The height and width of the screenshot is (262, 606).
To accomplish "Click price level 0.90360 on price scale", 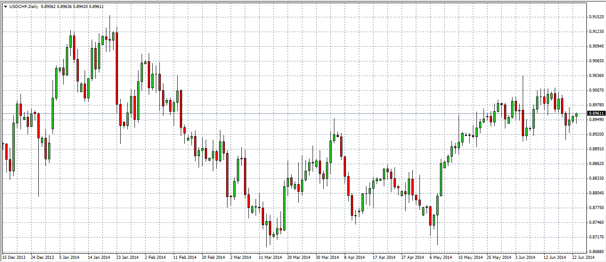I will (x=597, y=76).
